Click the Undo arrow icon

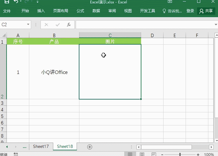click(16, 2)
